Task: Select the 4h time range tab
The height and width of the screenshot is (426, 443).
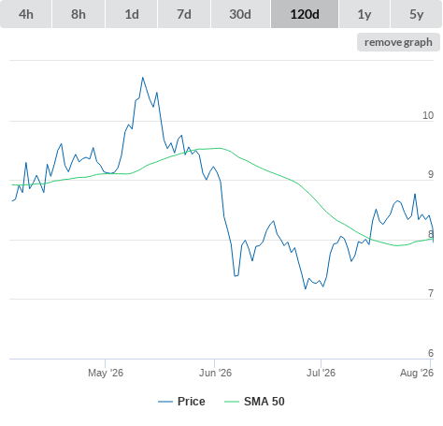Action: pos(26,14)
